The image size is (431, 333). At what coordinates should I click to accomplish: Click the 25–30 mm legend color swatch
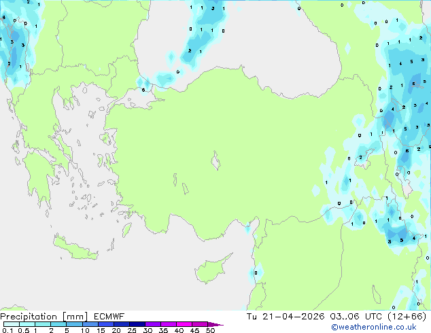137,324
